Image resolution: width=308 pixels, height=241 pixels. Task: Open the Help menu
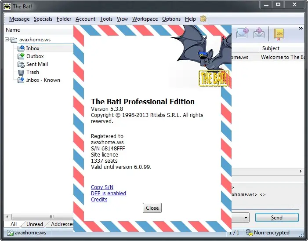[190, 19]
